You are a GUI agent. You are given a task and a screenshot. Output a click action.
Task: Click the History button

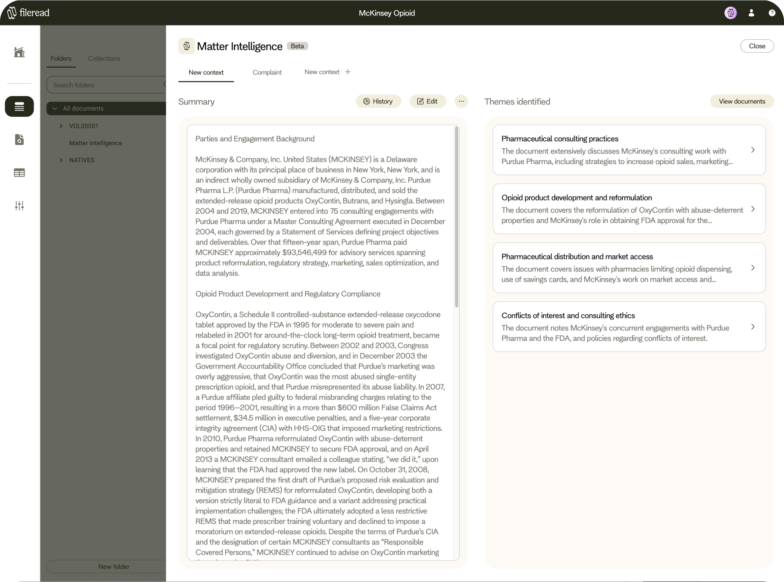pyautogui.click(x=378, y=101)
